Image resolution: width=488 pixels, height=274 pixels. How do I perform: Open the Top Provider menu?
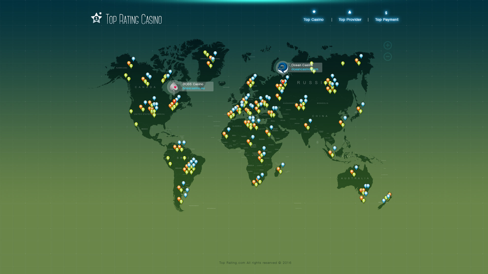[350, 20]
